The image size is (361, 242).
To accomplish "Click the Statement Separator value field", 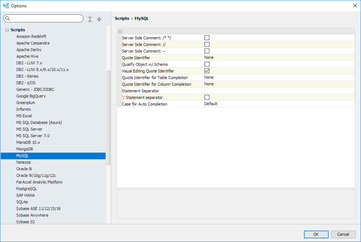I will (279, 90).
